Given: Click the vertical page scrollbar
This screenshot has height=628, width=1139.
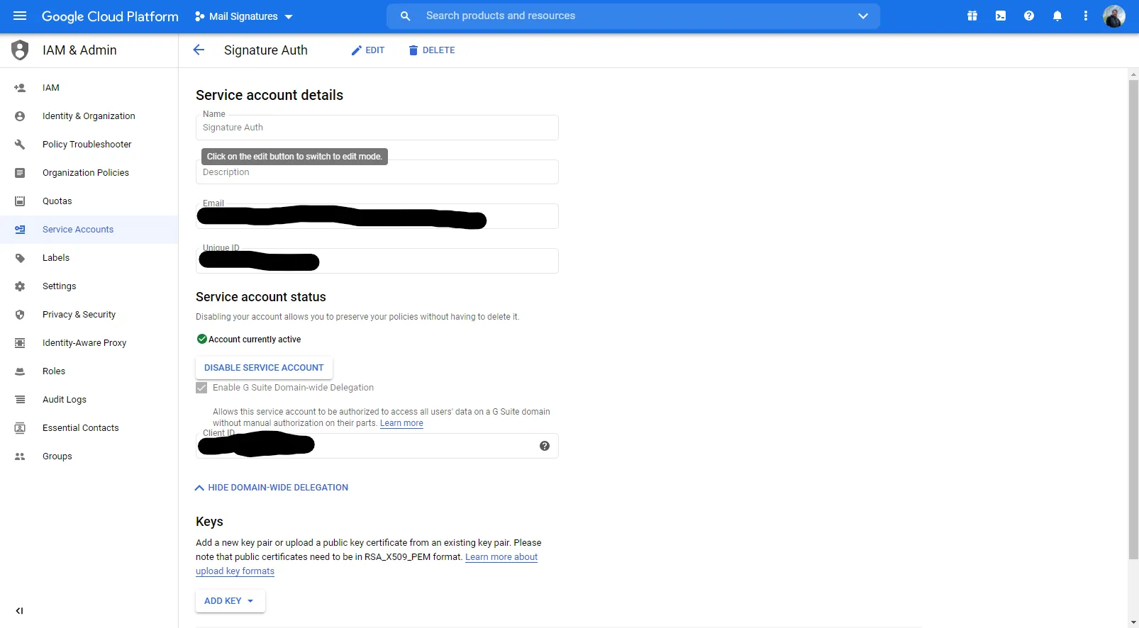Looking at the screenshot, I should coord(1133,319).
